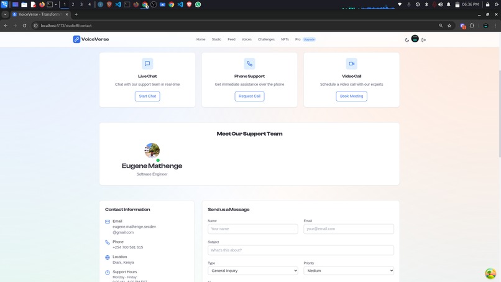Click the page vertical scrollbar

click(499, 114)
